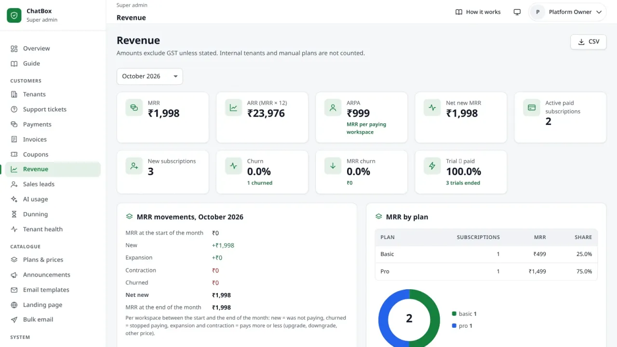Click the Churn card pulse icon

coord(233,166)
